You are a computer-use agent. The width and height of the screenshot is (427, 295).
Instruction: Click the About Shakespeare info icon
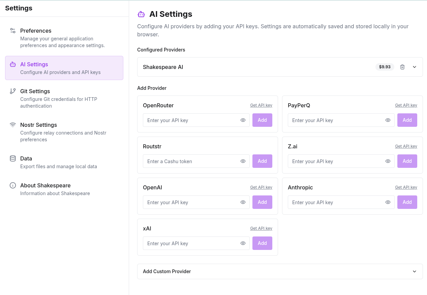pyautogui.click(x=12, y=185)
